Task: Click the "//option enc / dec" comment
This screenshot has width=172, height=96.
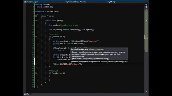Action: pos(69,25)
